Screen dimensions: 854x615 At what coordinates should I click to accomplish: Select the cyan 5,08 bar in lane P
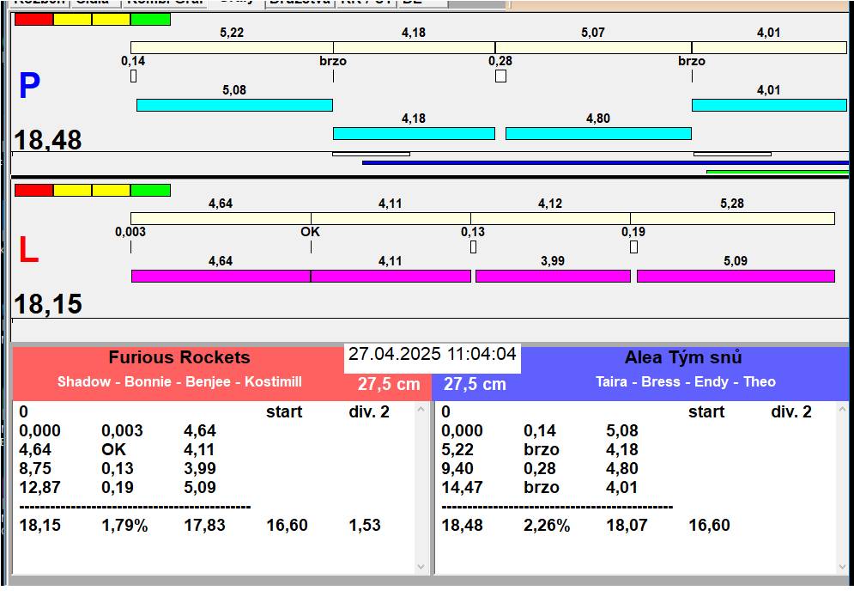tap(234, 105)
